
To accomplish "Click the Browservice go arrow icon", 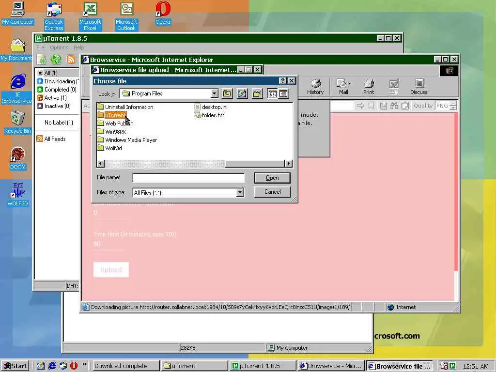I will coord(360,106).
